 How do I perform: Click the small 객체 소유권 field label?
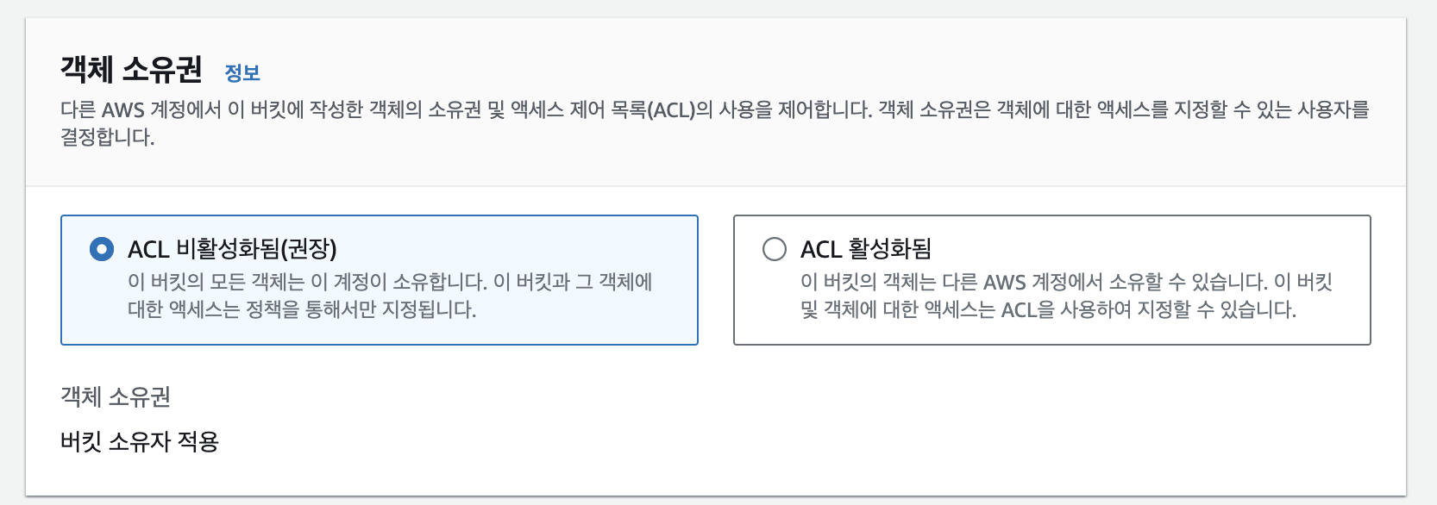[x=116, y=396]
